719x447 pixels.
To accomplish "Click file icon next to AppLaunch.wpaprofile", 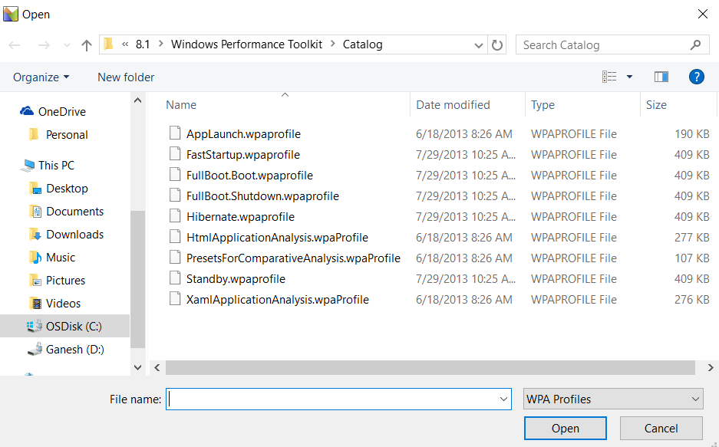I will pyautogui.click(x=175, y=133).
